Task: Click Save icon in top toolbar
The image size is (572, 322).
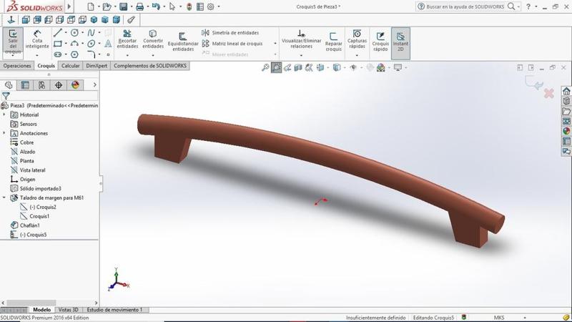Action: point(123,6)
